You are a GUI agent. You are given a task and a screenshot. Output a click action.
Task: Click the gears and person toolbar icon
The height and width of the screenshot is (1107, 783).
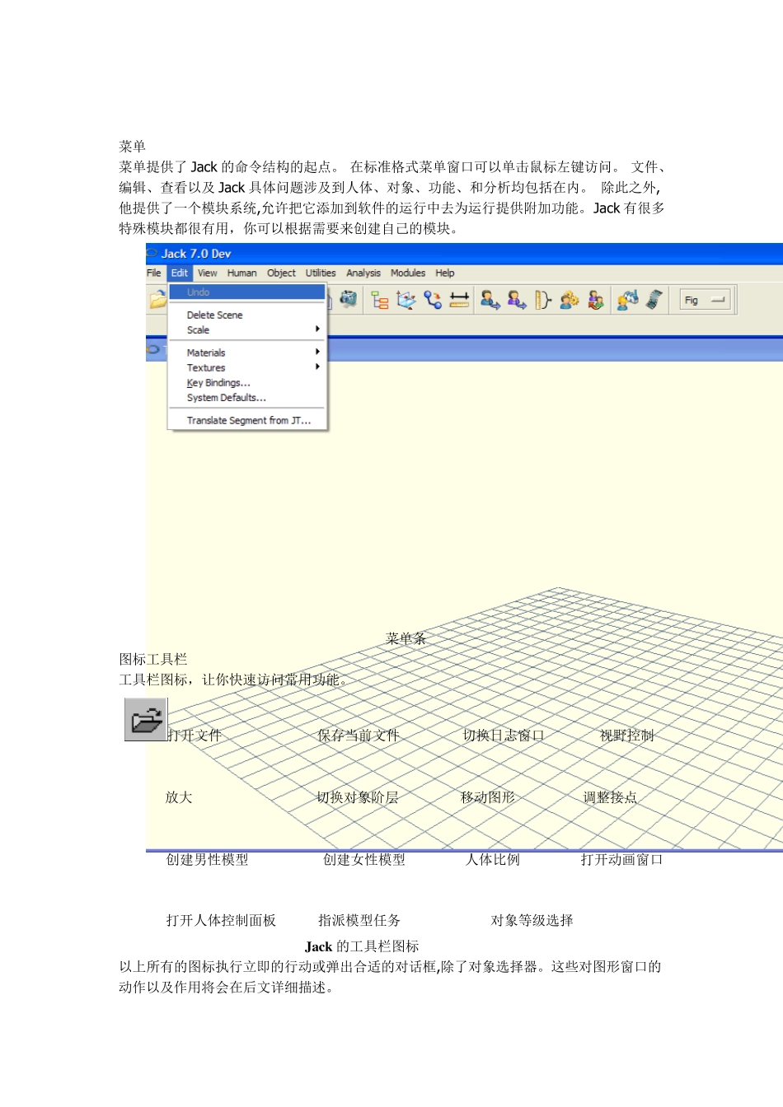[x=570, y=301]
